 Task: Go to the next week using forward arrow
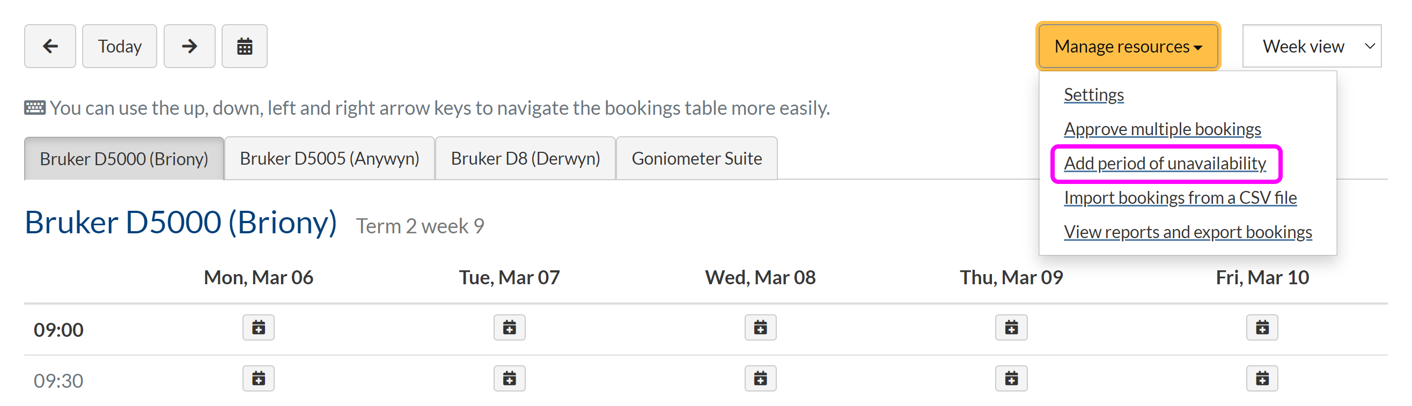pyautogui.click(x=189, y=46)
